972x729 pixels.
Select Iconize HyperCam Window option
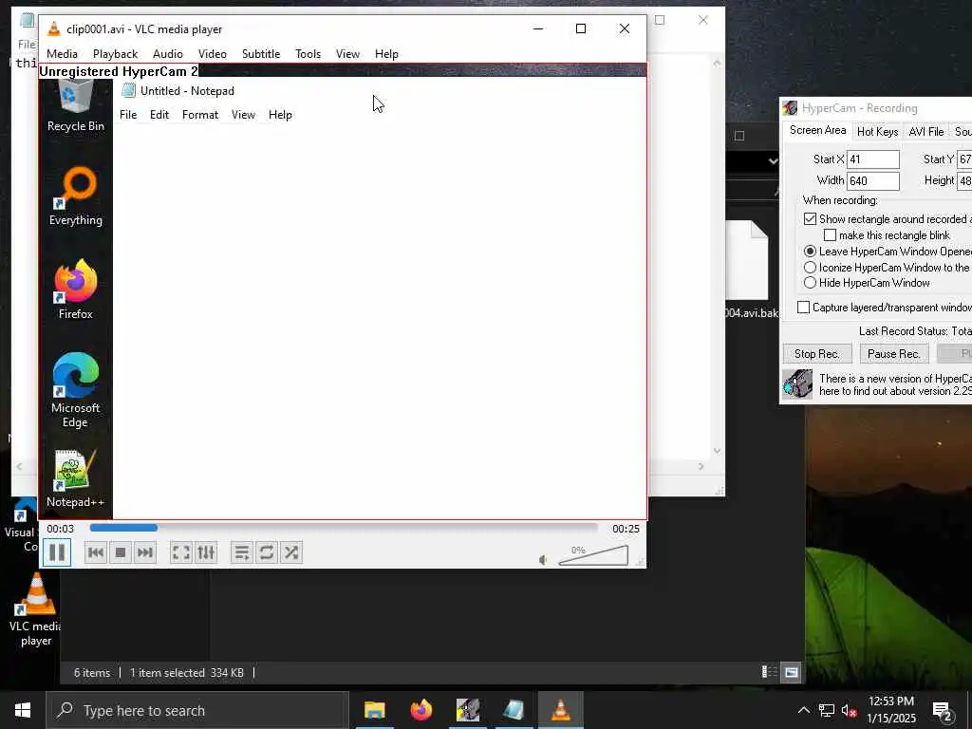(x=811, y=268)
